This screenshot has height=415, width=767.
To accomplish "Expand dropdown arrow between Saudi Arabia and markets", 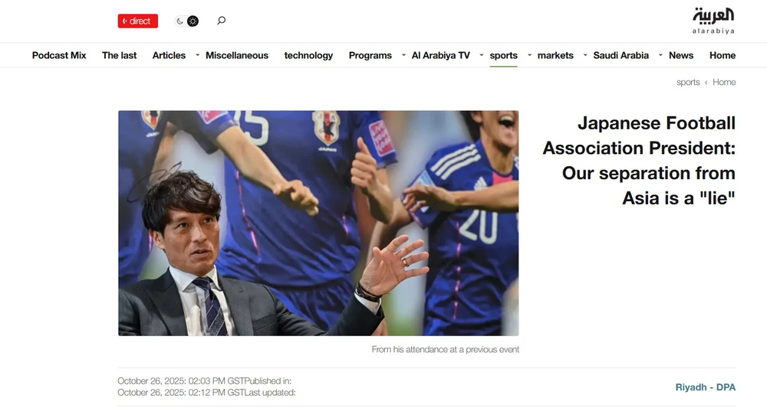I will pos(585,55).
